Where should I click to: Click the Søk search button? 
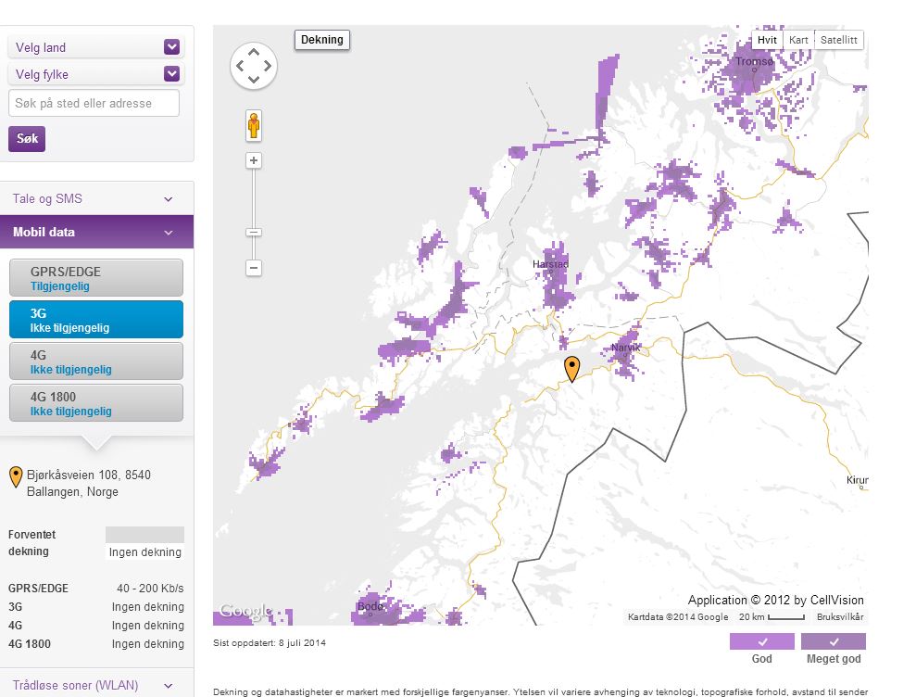pyautogui.click(x=27, y=139)
